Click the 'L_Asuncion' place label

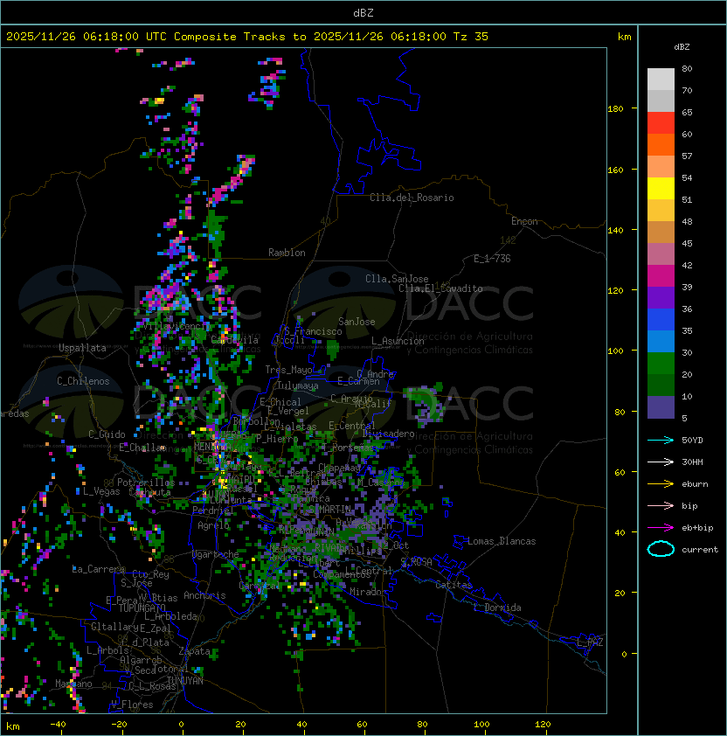(398, 341)
